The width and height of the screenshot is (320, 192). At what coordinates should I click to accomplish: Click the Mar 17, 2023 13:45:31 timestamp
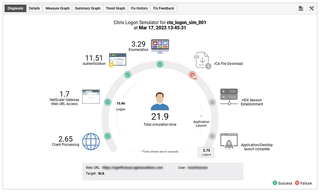tap(162, 27)
